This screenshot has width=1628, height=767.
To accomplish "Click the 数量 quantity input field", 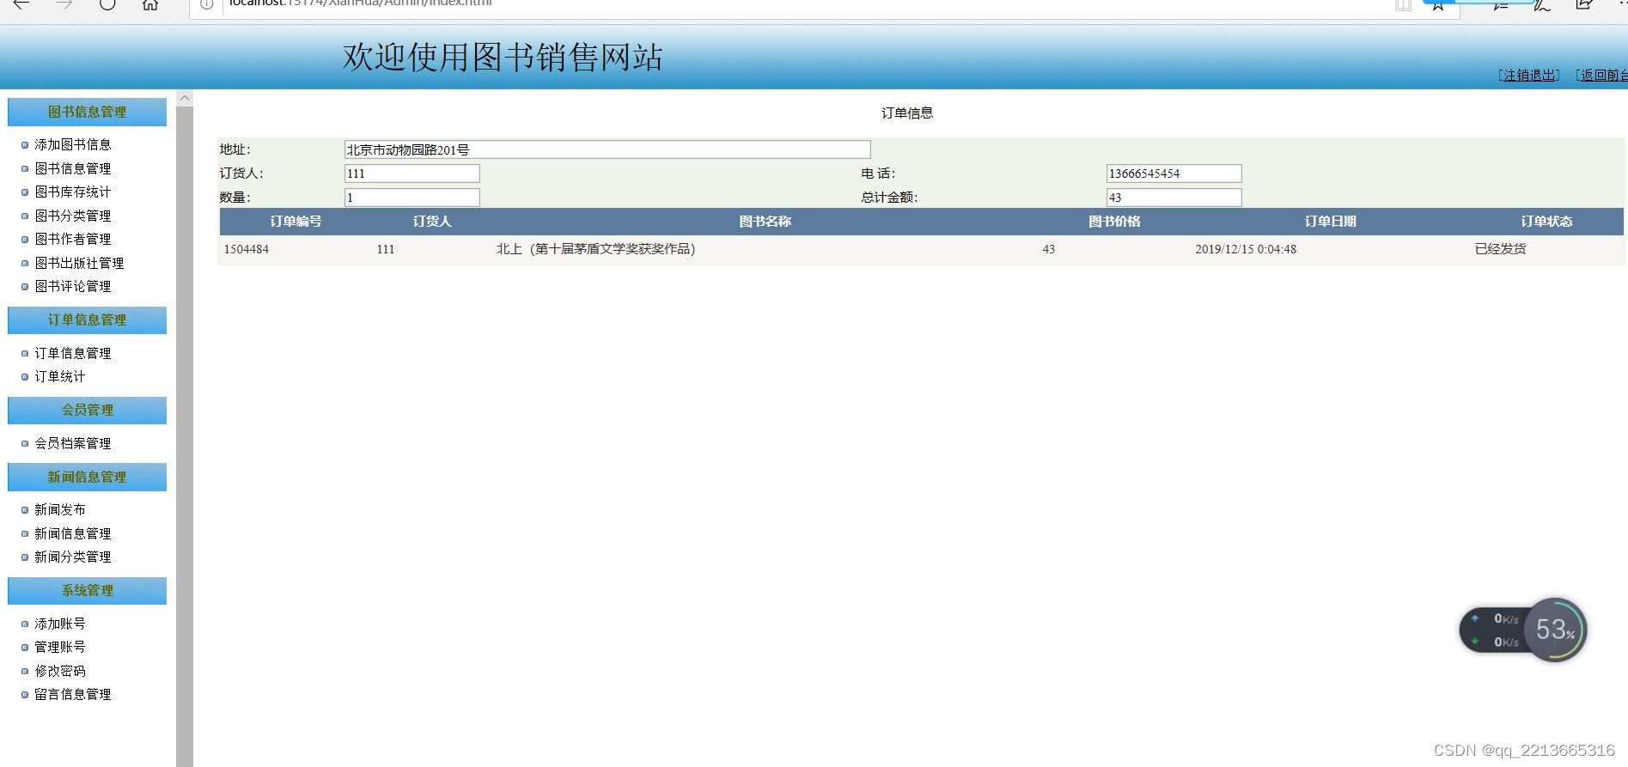I will click(x=412, y=198).
